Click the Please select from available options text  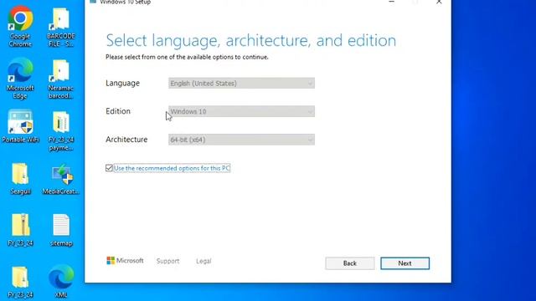(187, 57)
